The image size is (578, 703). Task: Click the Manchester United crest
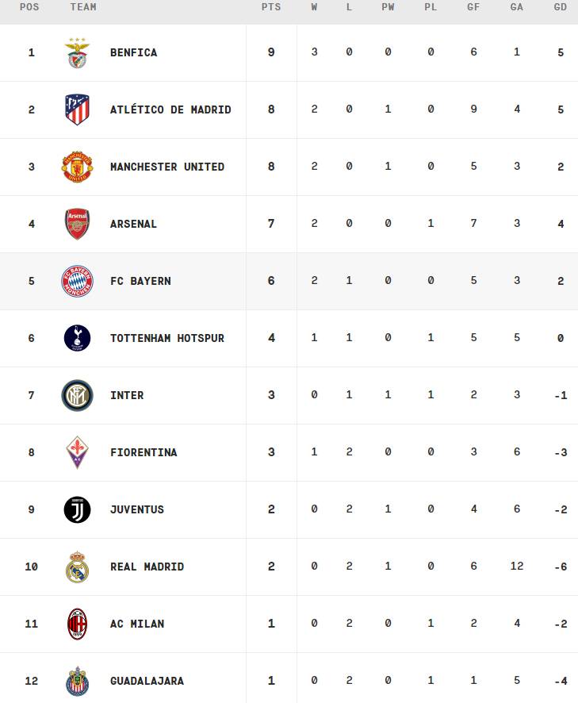(77, 167)
